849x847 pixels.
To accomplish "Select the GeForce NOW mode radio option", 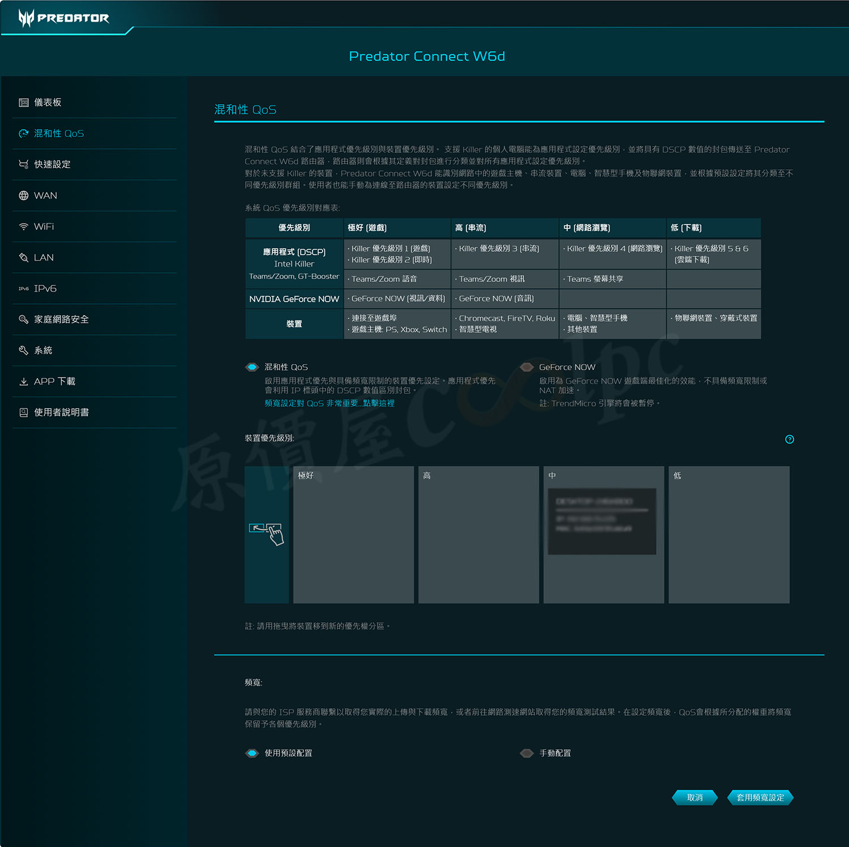I will (x=526, y=367).
